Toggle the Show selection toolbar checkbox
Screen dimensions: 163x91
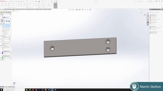click(3, 29)
